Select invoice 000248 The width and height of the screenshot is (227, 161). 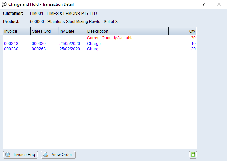[11, 44]
